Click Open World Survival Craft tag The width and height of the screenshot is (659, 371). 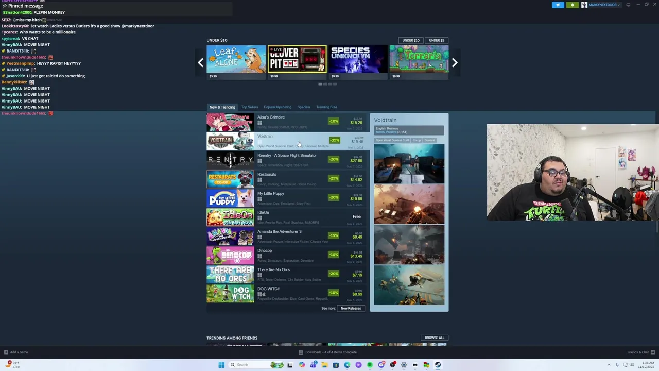pyautogui.click(x=392, y=140)
